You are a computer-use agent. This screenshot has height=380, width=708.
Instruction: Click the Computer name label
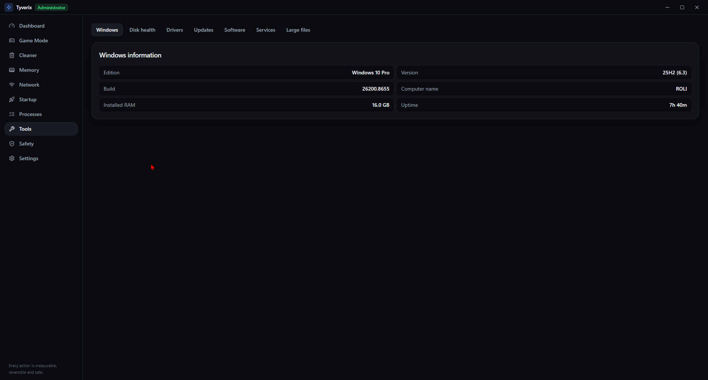pyautogui.click(x=420, y=89)
